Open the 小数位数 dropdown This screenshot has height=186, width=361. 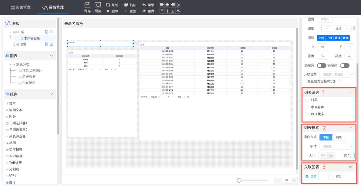(x=337, y=74)
